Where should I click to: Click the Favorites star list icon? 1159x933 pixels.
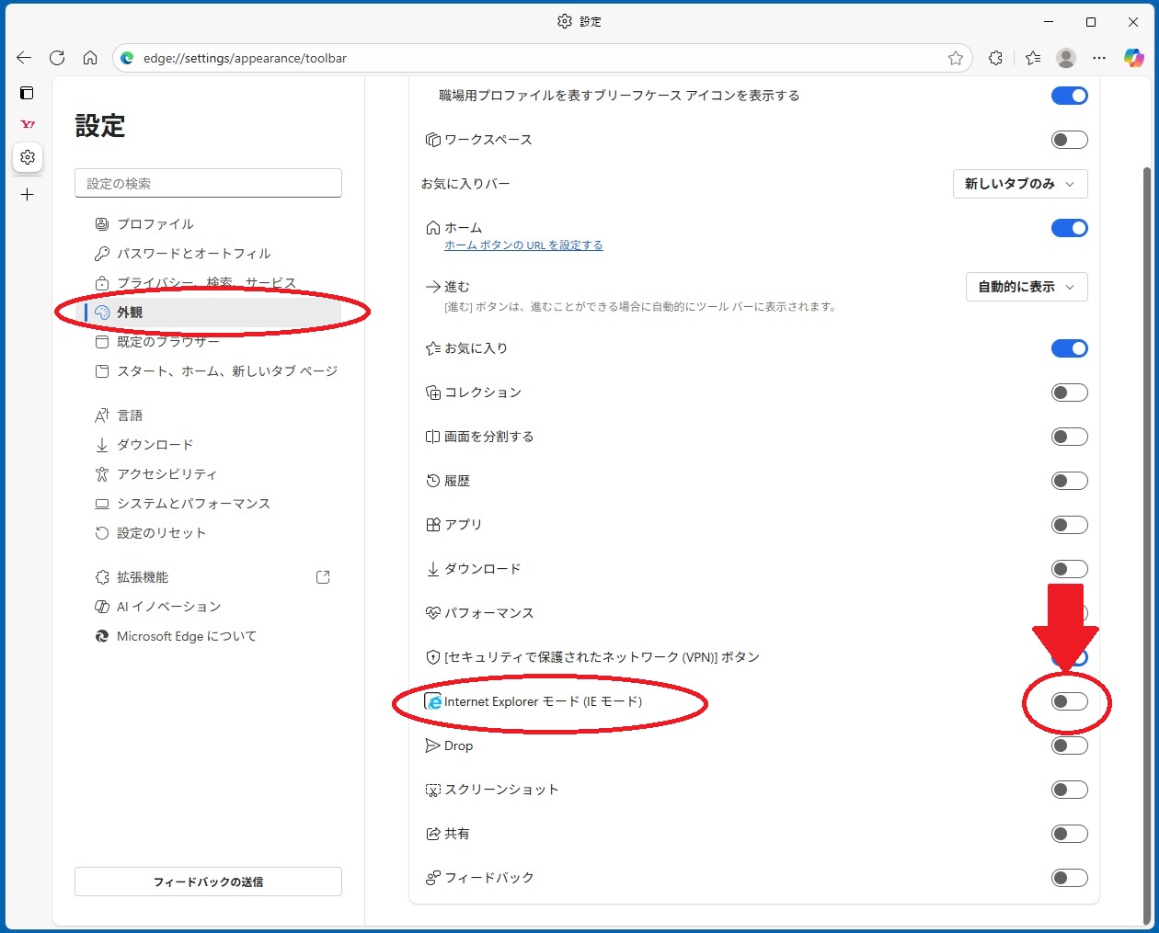pos(1033,58)
